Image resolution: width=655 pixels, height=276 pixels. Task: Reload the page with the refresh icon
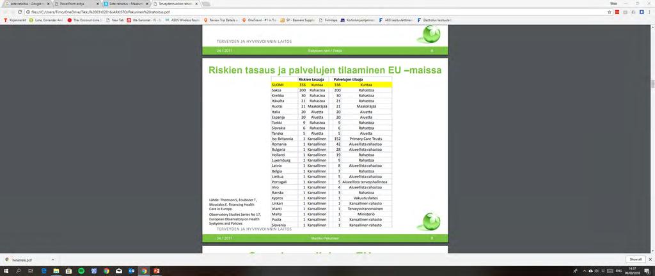click(19, 12)
